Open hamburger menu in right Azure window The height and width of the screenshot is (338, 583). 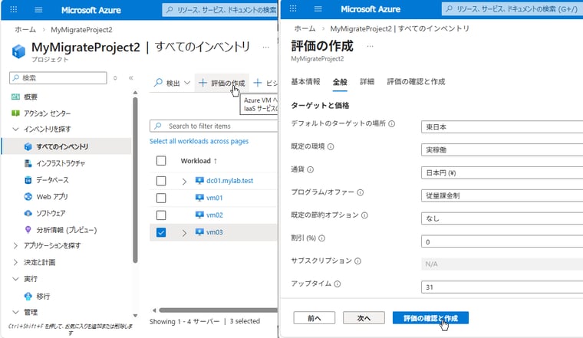point(318,8)
